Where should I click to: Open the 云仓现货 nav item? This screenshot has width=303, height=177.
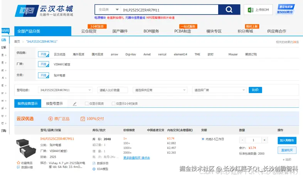89,31
